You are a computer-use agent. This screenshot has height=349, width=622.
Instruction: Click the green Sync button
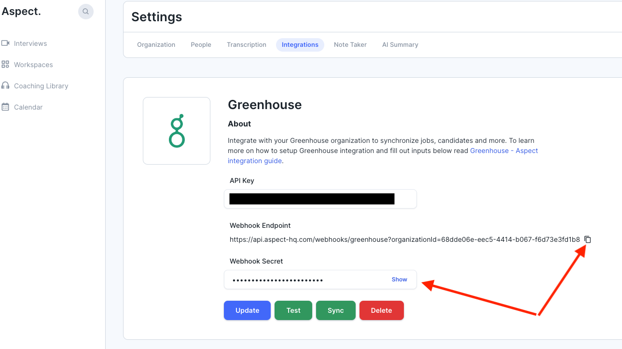(336, 310)
